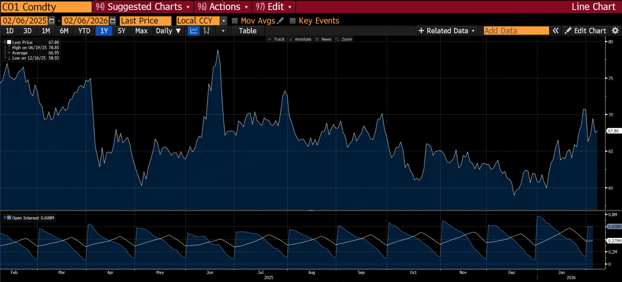The height and width of the screenshot is (282, 622).
Task: Collapse the panel with the double-chevron icon
Action: point(556,31)
